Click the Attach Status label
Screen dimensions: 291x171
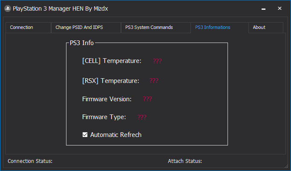pyautogui.click(x=185, y=161)
